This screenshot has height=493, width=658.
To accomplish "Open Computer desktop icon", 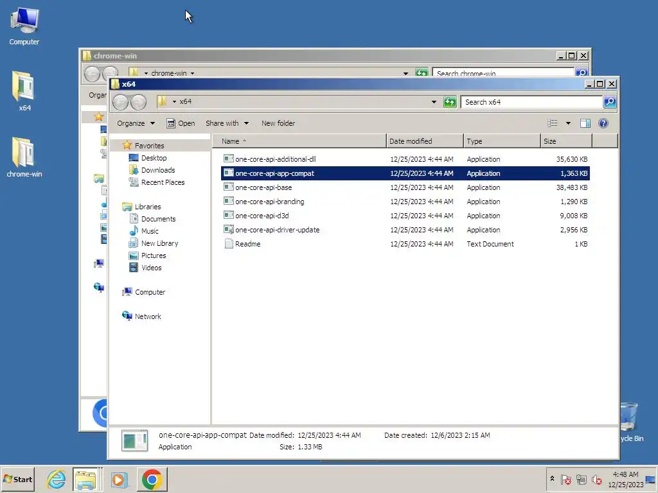I will tap(24, 26).
